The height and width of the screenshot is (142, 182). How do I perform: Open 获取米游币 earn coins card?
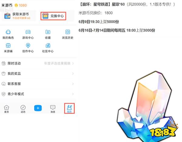click(19, 16)
